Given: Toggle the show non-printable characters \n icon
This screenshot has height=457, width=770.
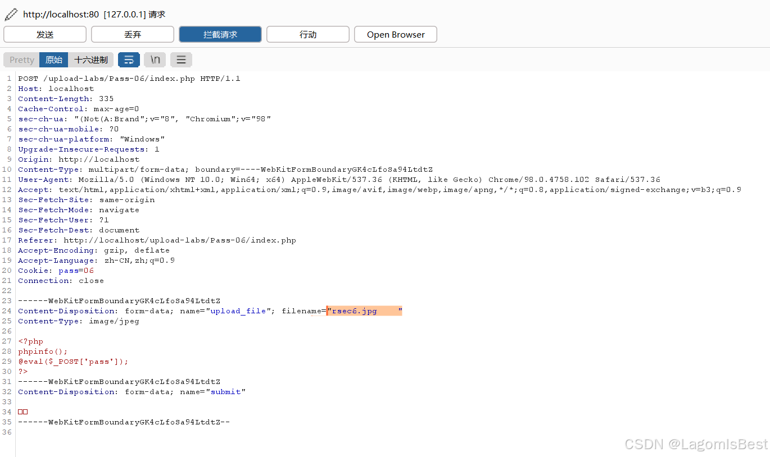Looking at the screenshot, I should point(155,60).
